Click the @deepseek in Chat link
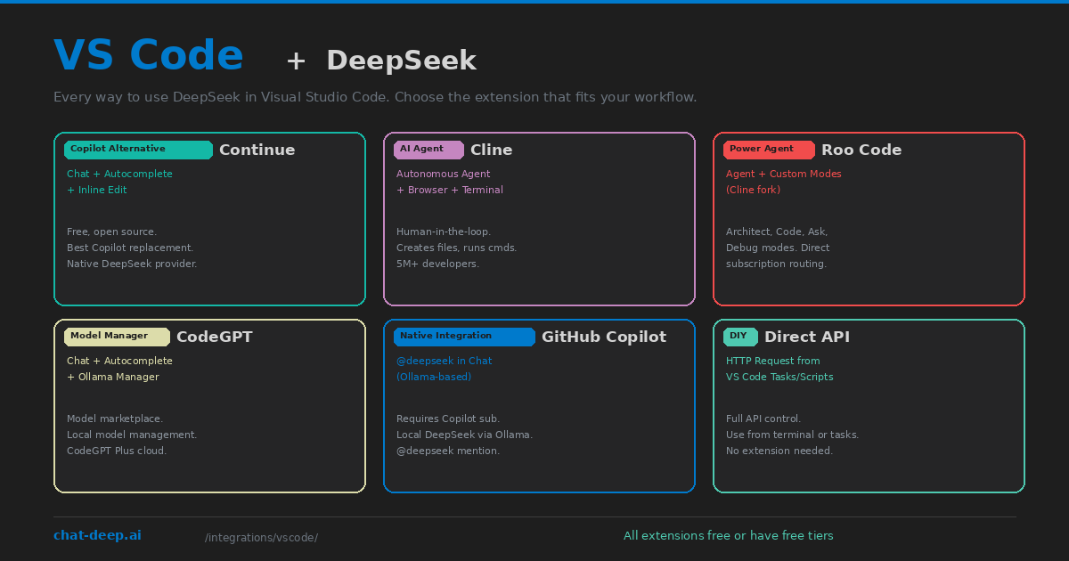The image size is (1069, 561). tap(444, 361)
